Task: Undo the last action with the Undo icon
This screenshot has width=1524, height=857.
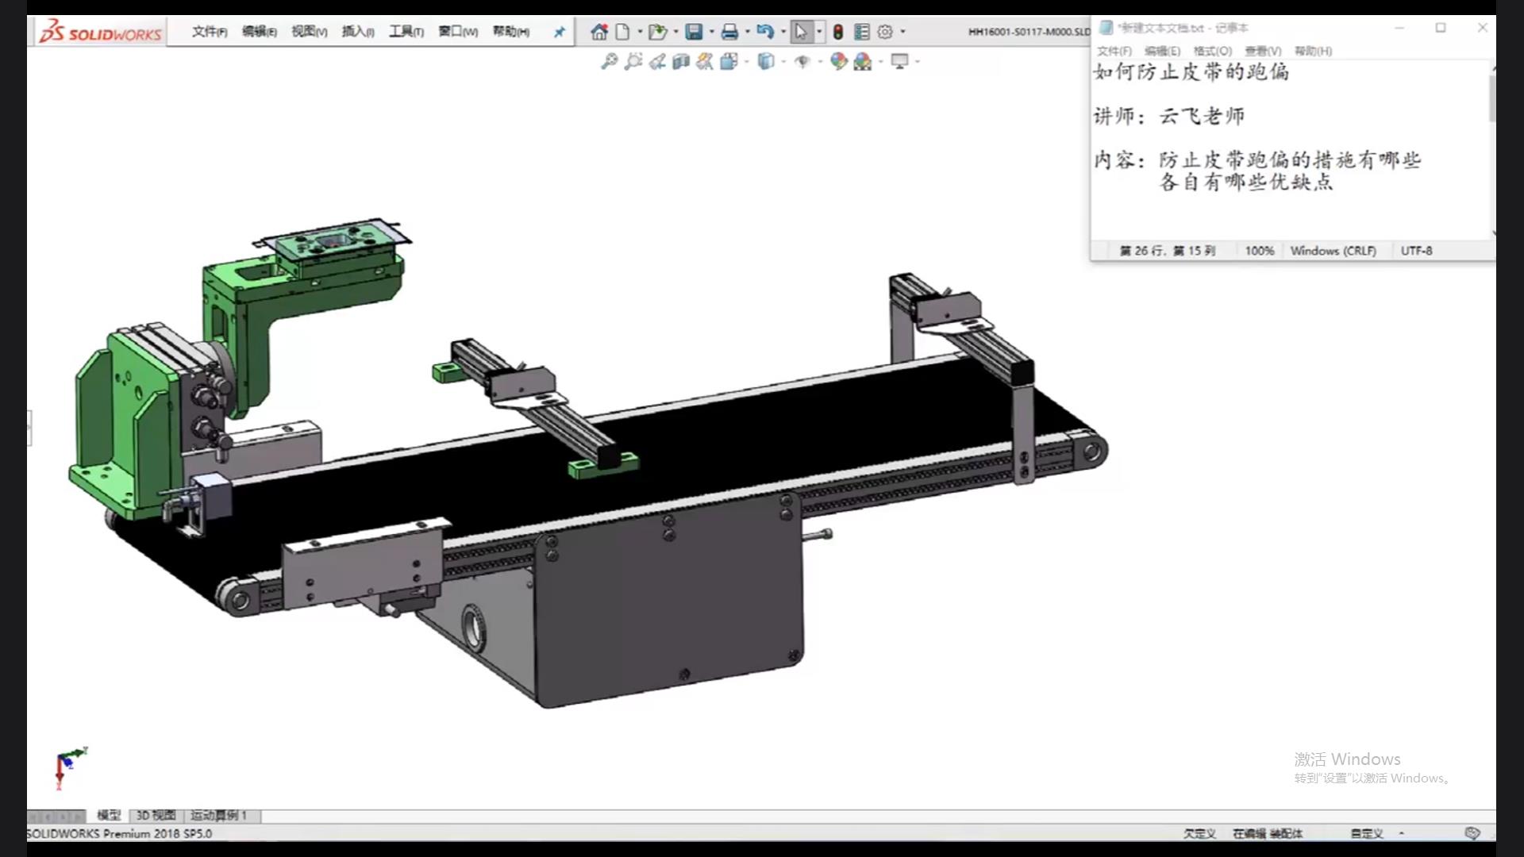Action: [765, 32]
